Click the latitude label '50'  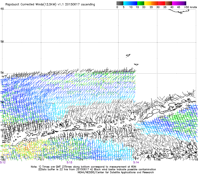[x=2, y=157]
